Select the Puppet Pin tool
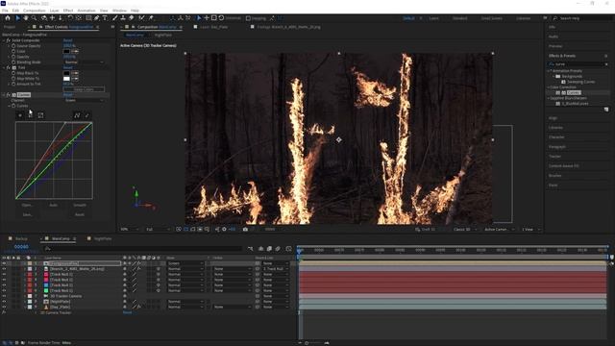The image size is (615, 346). point(151,18)
